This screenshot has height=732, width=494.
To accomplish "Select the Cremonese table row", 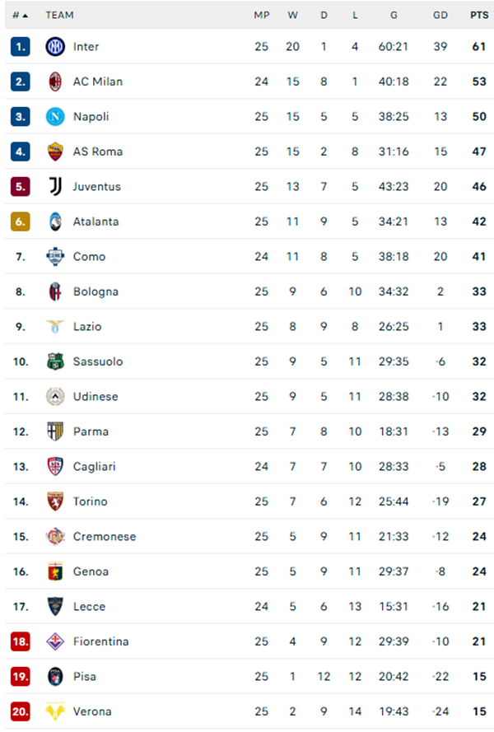I will (x=247, y=536).
